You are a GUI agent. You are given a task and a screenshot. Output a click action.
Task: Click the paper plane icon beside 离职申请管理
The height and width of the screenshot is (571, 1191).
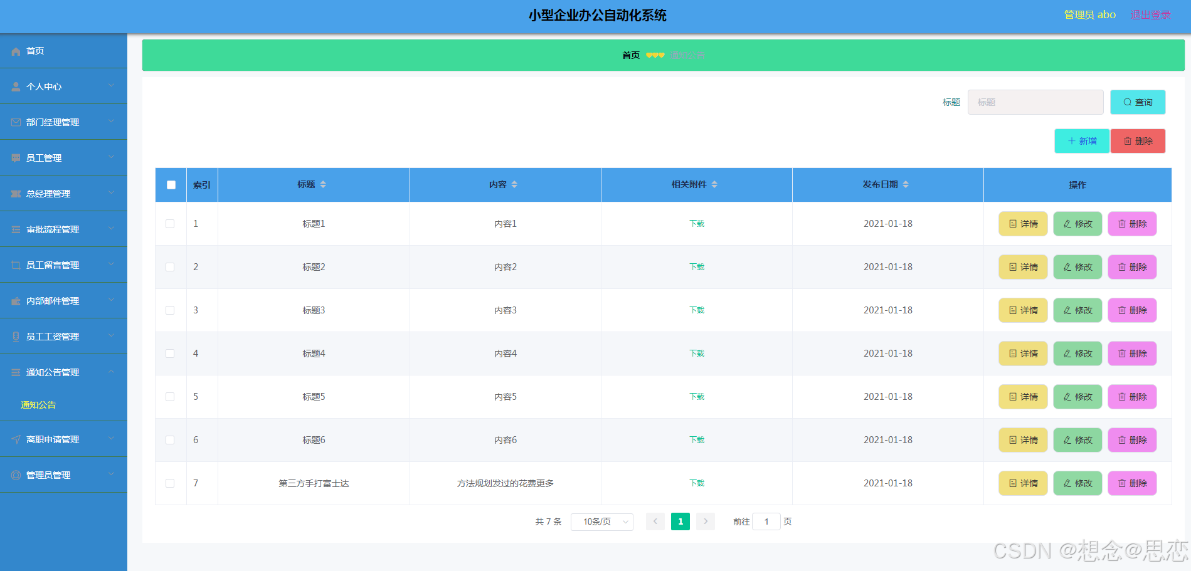coord(16,440)
